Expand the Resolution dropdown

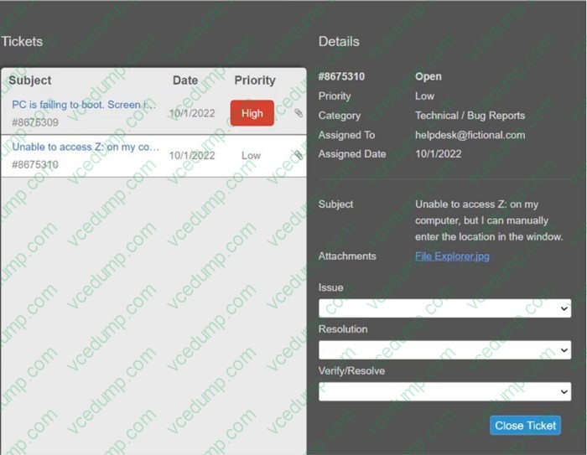pos(444,349)
